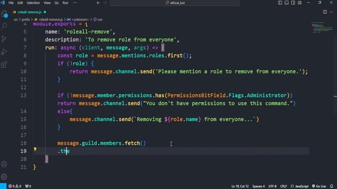Open the Search view in activity bar
The image size is (337, 189).
point(4,26)
